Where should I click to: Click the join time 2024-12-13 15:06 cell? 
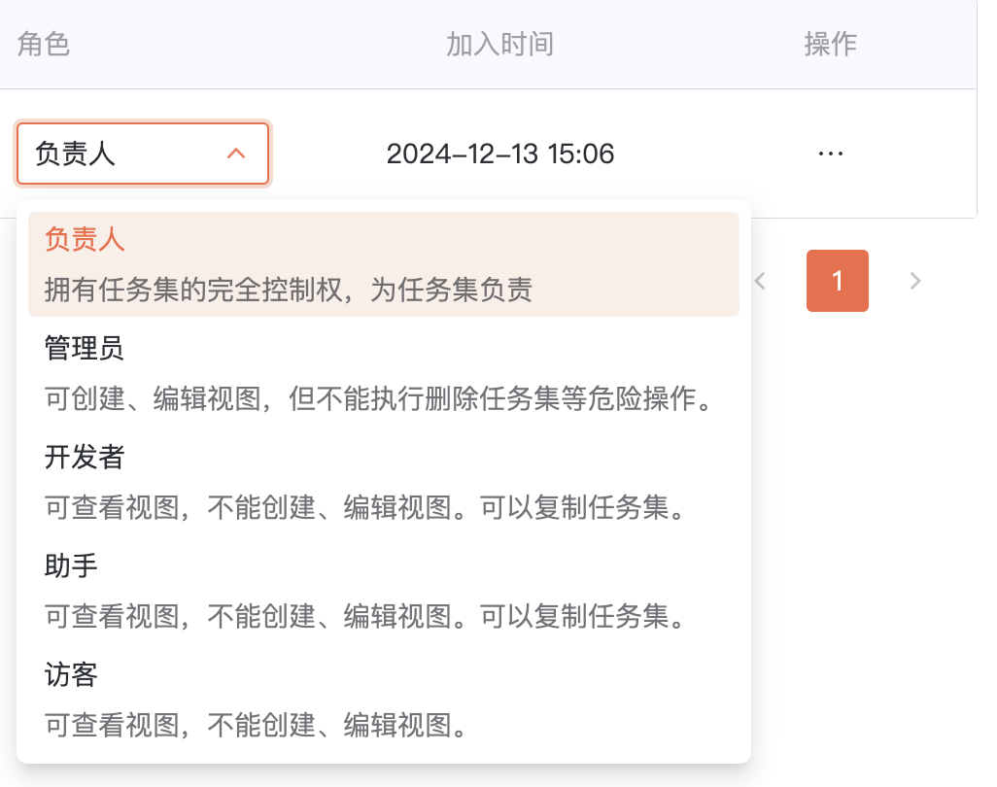(499, 154)
